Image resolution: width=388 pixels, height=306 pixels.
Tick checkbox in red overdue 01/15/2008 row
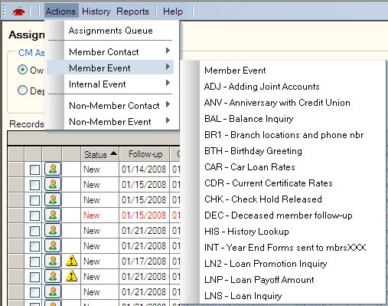tap(34, 216)
